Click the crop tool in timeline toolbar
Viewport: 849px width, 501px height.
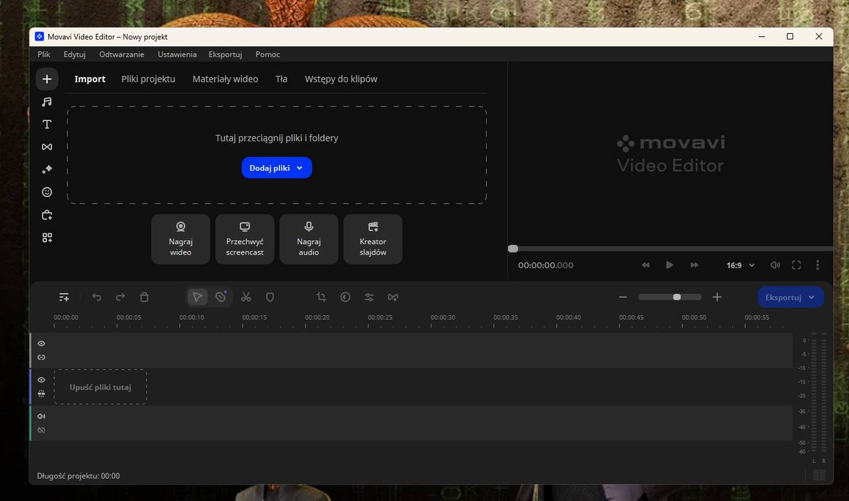click(321, 297)
